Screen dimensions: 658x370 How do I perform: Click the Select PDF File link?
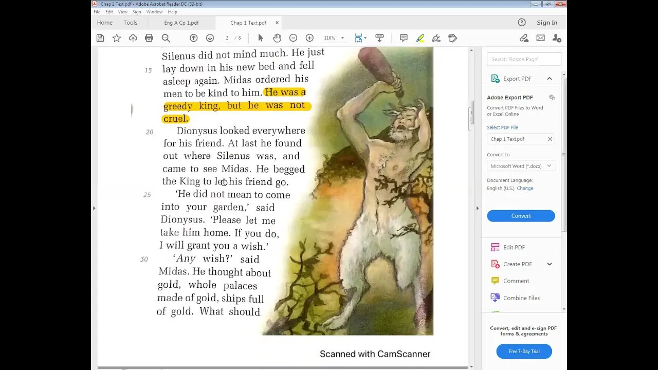tap(502, 127)
